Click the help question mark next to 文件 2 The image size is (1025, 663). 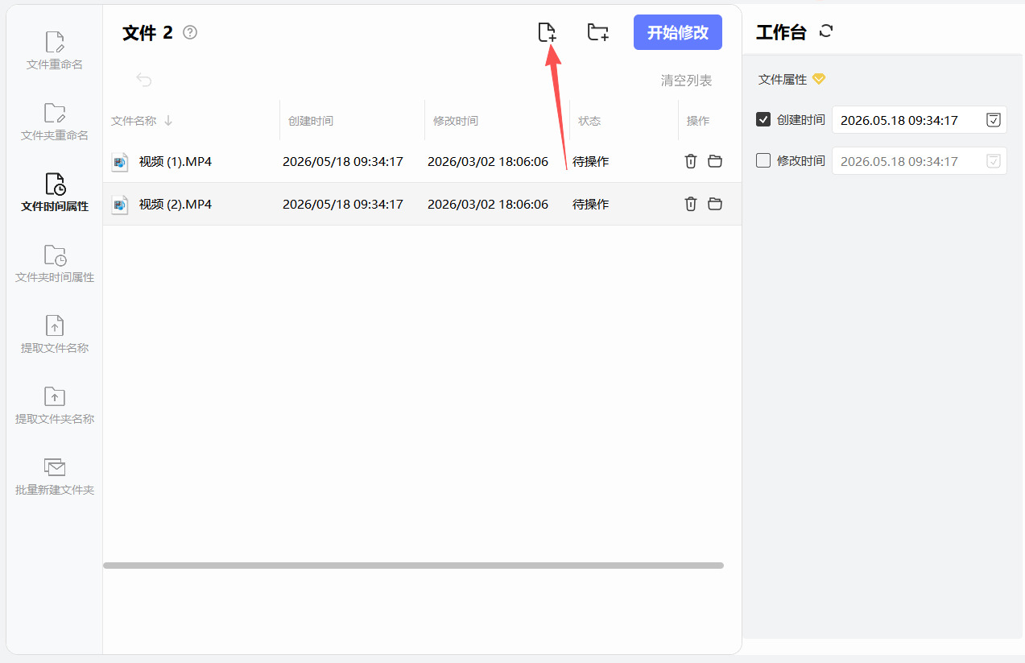(190, 32)
